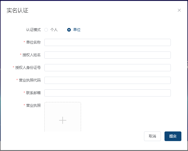Focus the 授权人身份证号 input field
The width and height of the screenshot is (188, 151).
click(x=107, y=68)
